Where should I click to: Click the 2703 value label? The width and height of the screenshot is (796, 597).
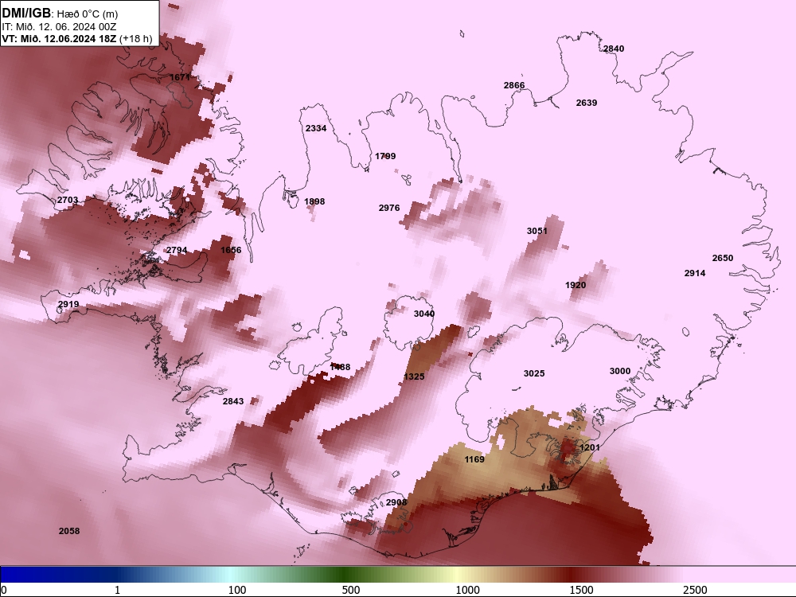point(68,200)
